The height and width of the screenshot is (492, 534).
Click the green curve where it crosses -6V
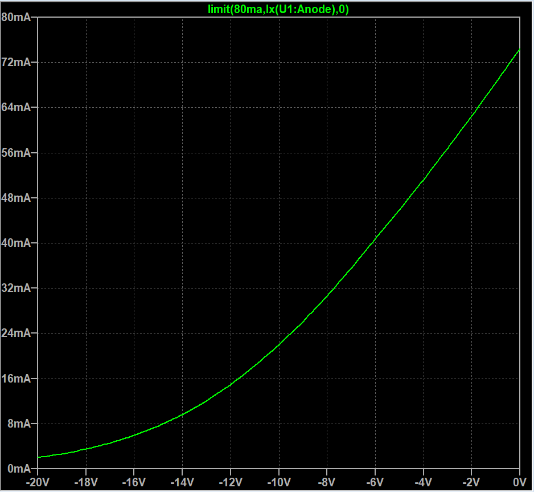pyautogui.click(x=375, y=239)
